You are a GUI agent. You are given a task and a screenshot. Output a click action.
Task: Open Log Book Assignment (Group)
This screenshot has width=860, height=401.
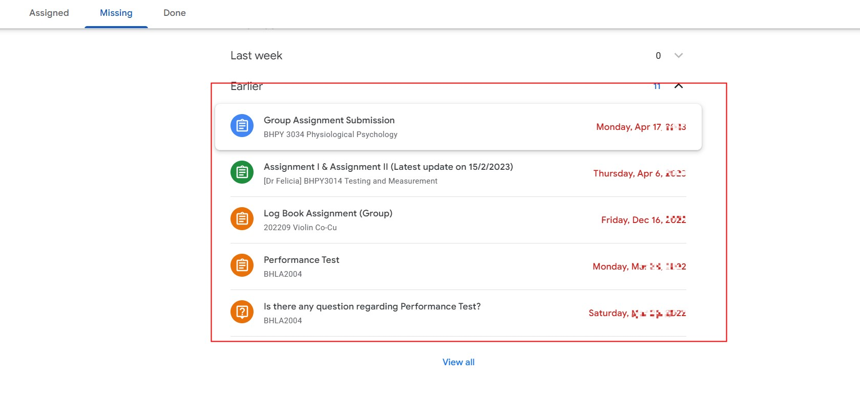click(328, 213)
